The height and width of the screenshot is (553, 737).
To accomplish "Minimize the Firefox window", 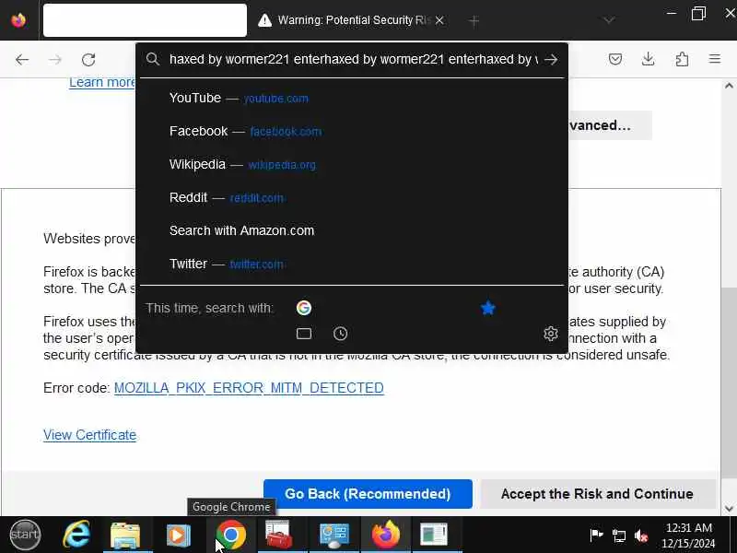I will tap(672, 13).
